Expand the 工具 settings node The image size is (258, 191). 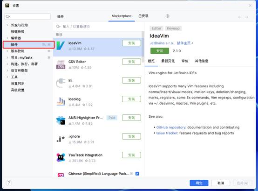pos(7,77)
